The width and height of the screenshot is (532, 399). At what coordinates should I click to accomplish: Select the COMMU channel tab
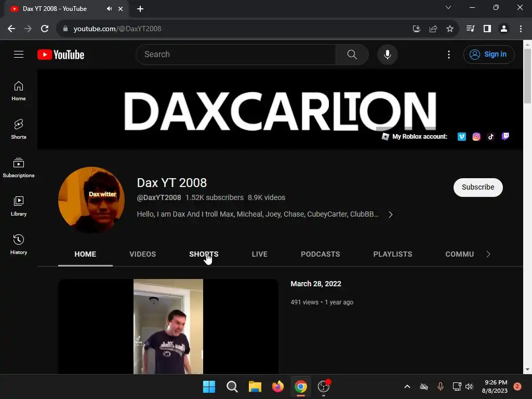[459, 254]
